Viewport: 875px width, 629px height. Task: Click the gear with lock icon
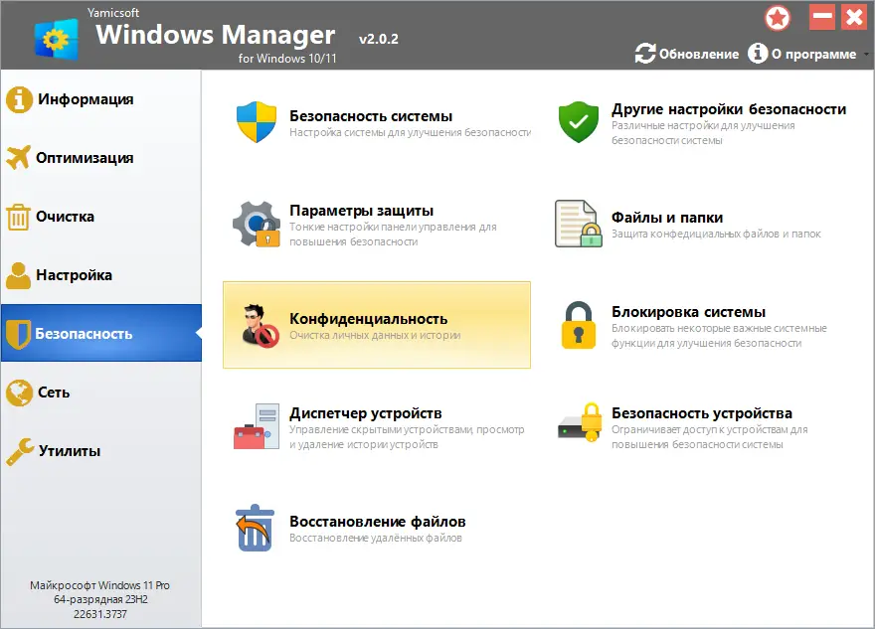coord(257,225)
